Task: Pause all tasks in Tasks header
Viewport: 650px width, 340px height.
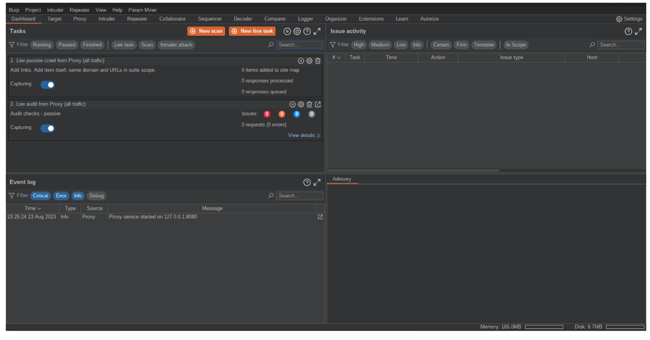Action: (x=287, y=31)
